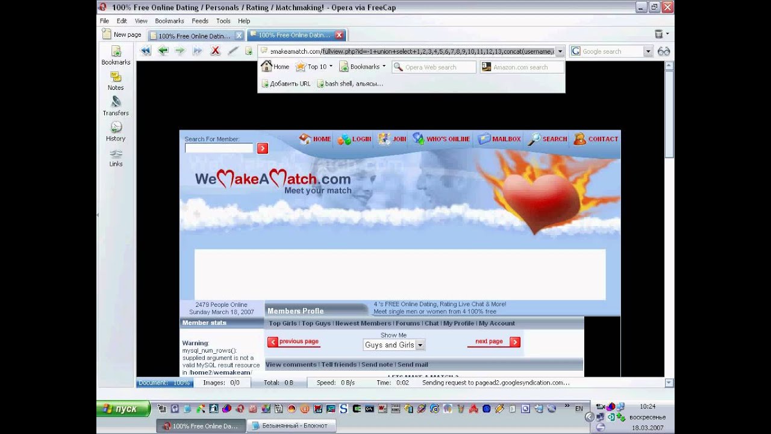Open the Transfers panel

pyautogui.click(x=116, y=107)
